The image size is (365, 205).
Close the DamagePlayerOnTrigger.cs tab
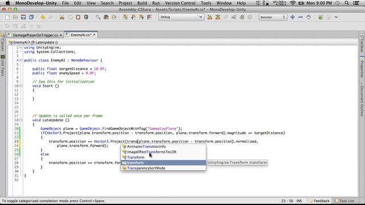tap(61, 35)
